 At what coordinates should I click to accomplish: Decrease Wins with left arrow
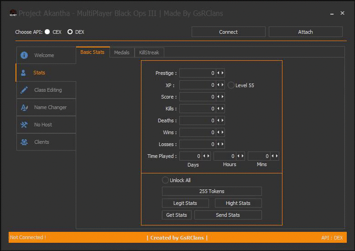coord(218,132)
